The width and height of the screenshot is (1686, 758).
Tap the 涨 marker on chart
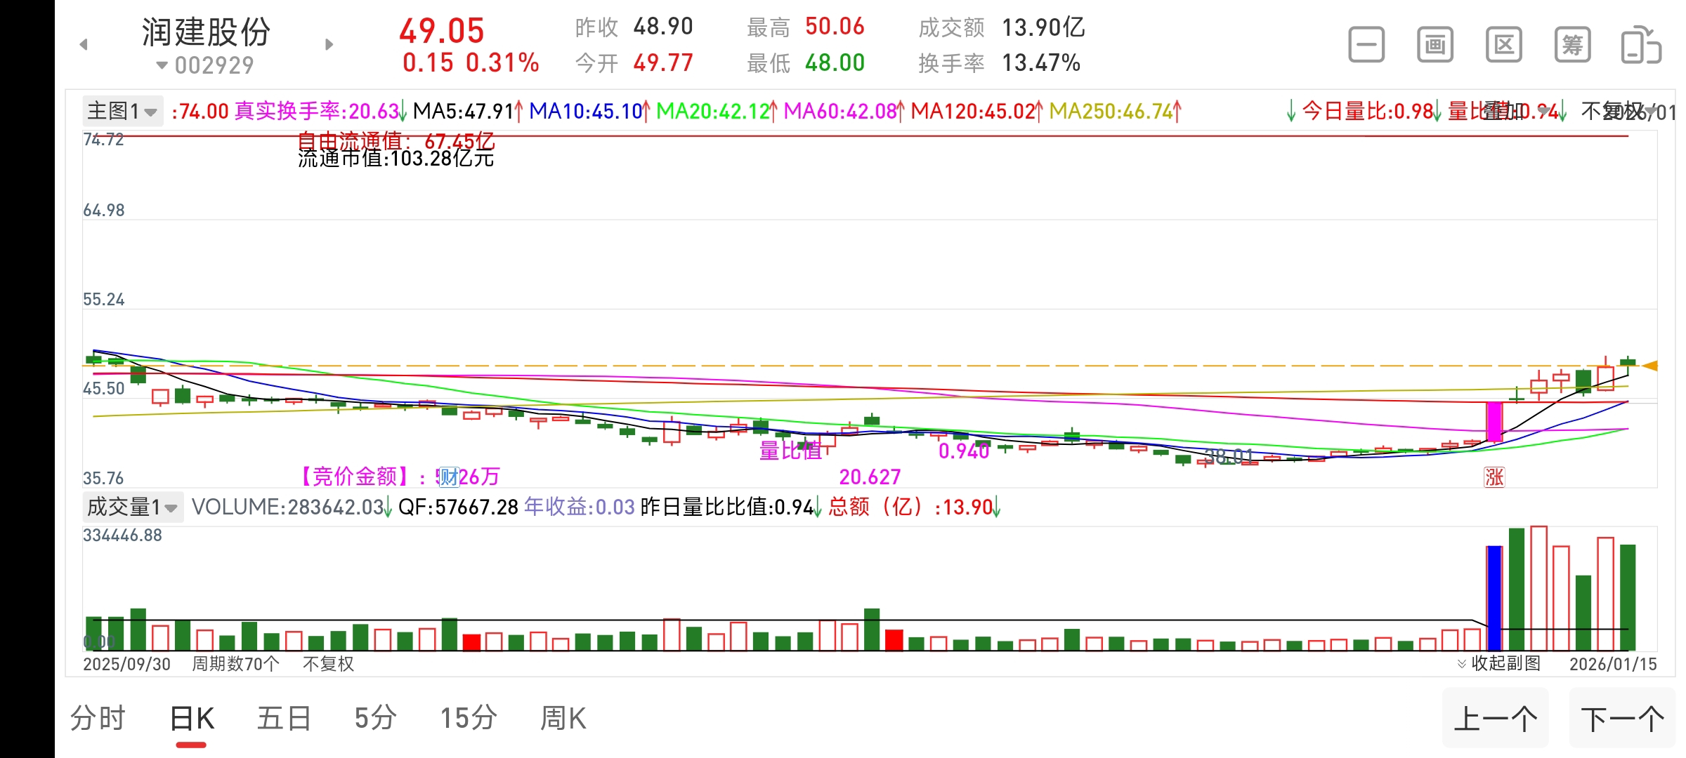[x=1494, y=477]
